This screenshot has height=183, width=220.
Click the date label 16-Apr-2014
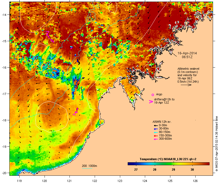(187, 53)
